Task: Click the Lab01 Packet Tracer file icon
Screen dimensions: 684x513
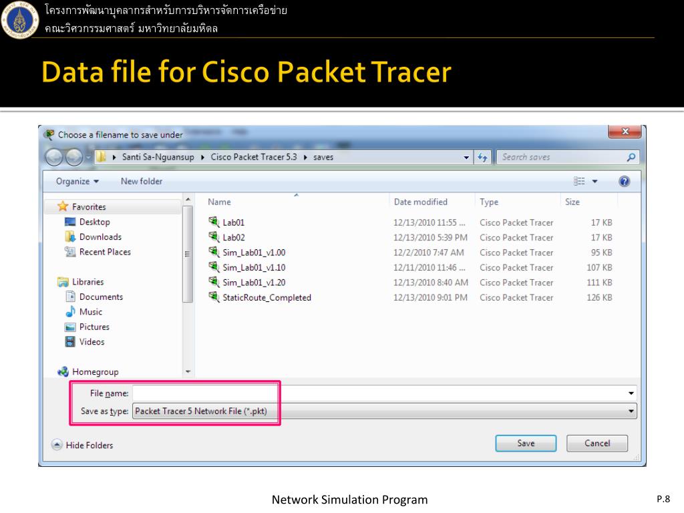Action: tap(214, 222)
